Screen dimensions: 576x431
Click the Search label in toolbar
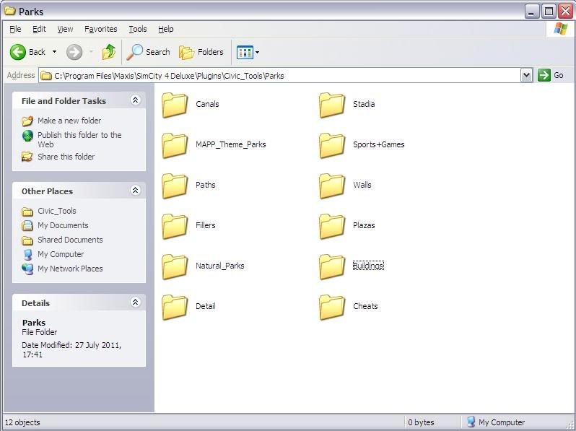(158, 52)
